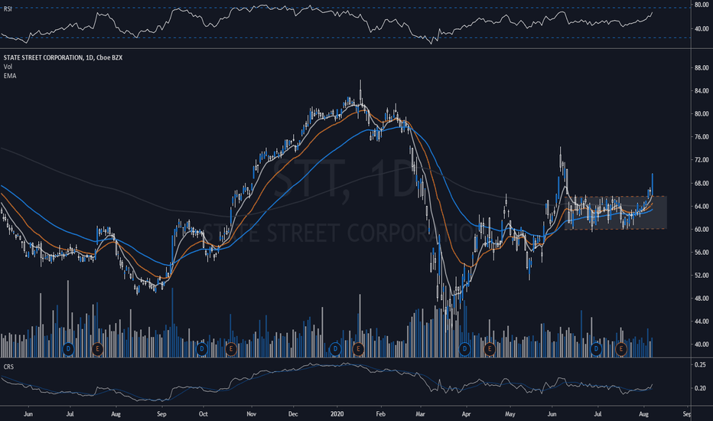
Task: Click the Mar label on time axis
Action: (x=420, y=414)
